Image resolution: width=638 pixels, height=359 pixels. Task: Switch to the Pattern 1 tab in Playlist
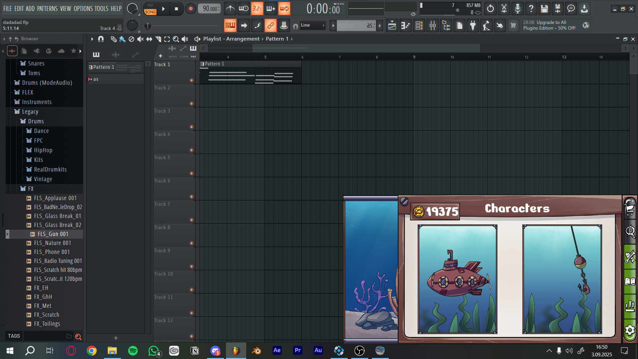(x=277, y=39)
